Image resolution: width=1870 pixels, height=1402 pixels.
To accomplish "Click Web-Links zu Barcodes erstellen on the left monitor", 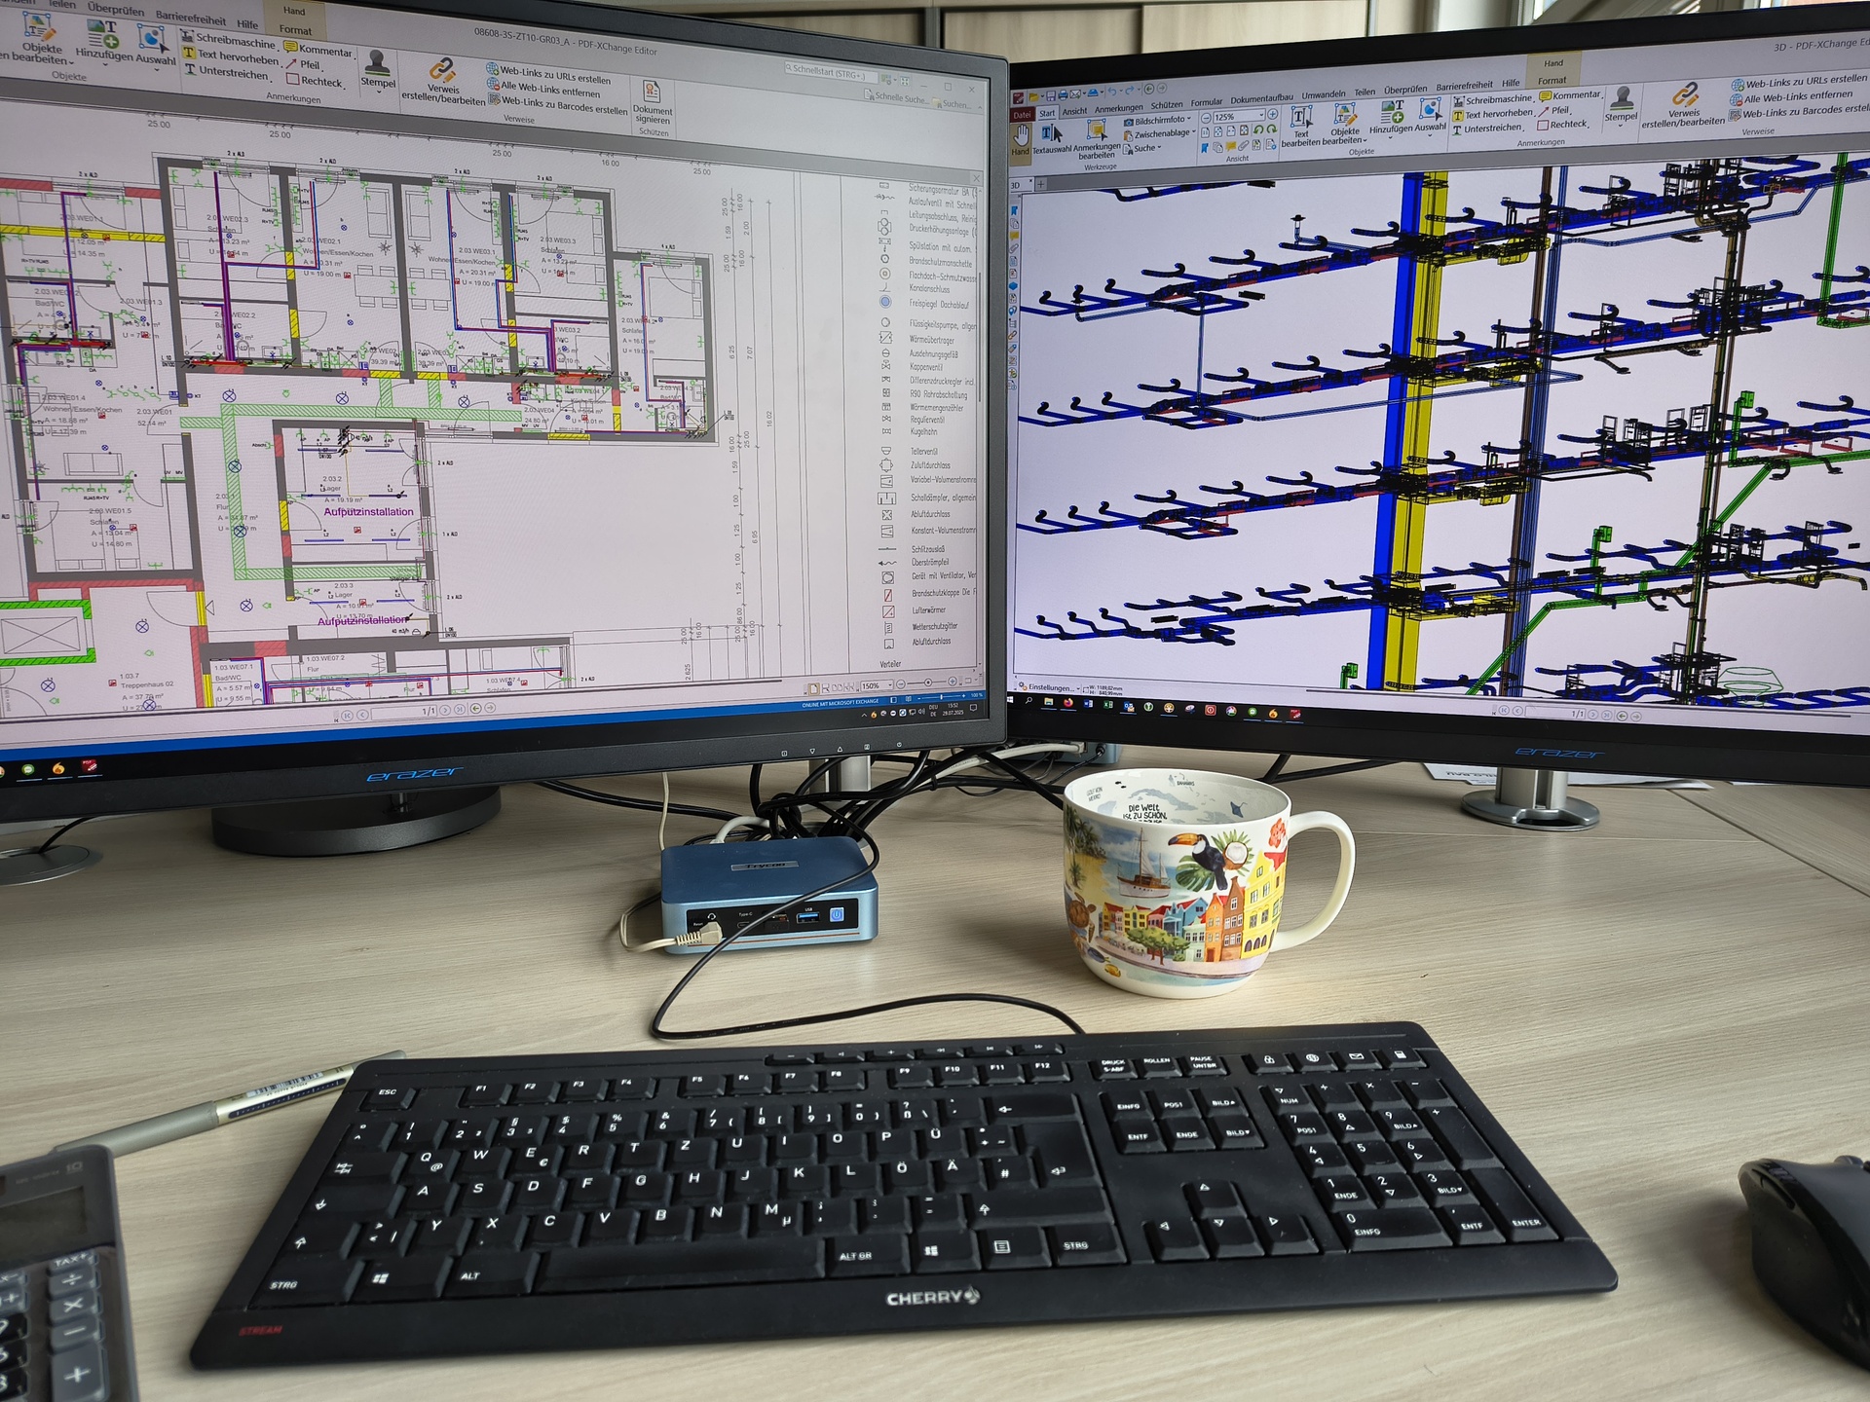I will pyautogui.click(x=558, y=104).
